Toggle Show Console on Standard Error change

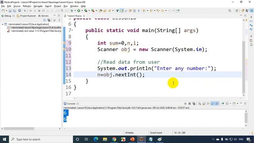(217, 104)
